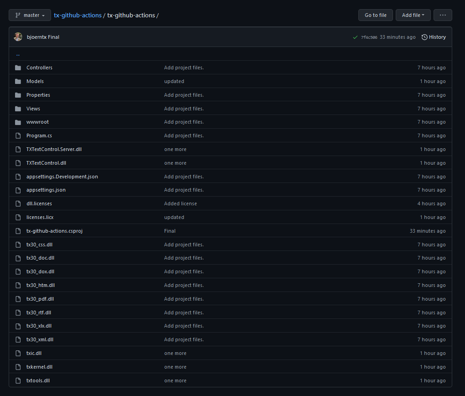The image size is (465, 396).
Task: Click the file icon beside txtools.dll
Action: coord(18,380)
